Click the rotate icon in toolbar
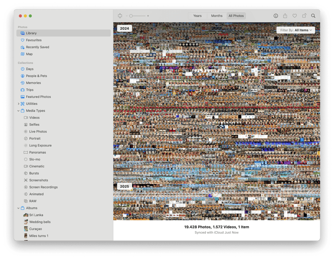Viewport: 334px width, 259px height. pos(304,16)
